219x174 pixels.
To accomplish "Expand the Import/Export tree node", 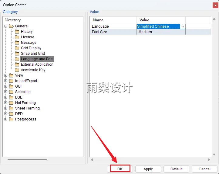I will tap(5, 81).
